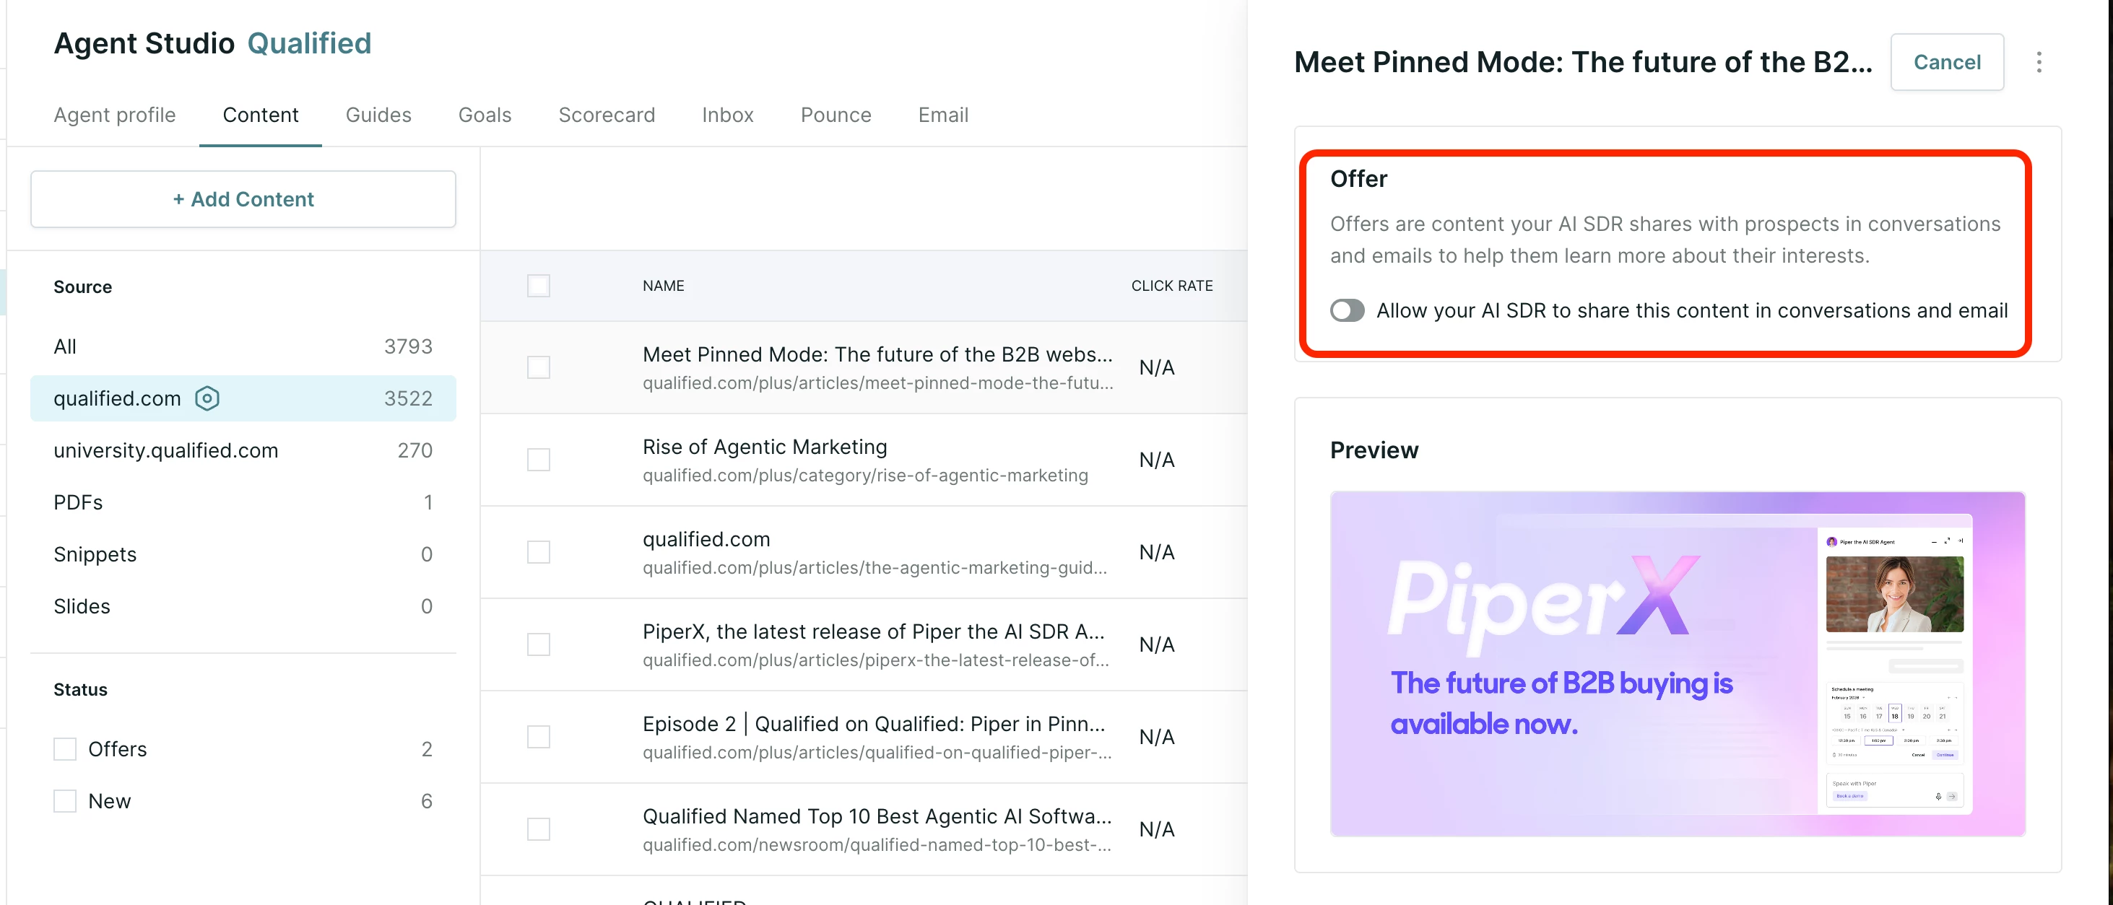This screenshot has height=905, width=2113.
Task: Open the three-dot more options menu
Action: [x=2039, y=62]
